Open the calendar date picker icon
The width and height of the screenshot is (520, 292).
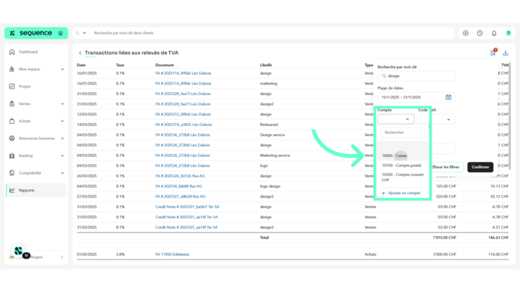[x=448, y=97]
